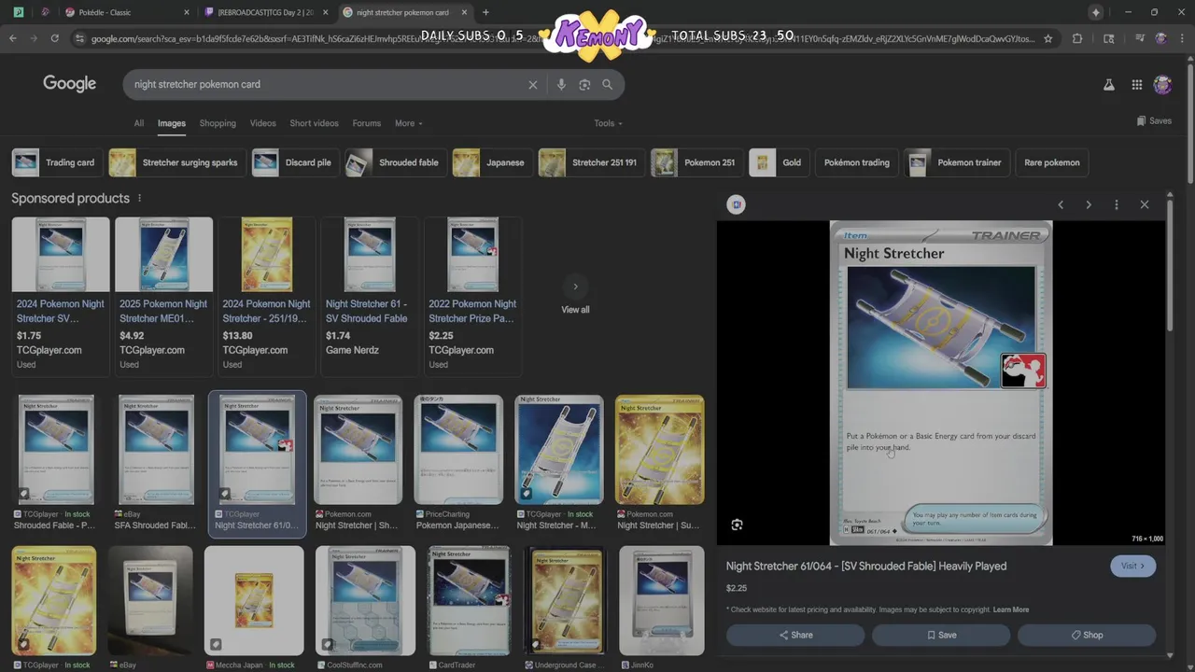Open the large Night Stretcher card preview
1195x672 pixels.
tap(941, 383)
